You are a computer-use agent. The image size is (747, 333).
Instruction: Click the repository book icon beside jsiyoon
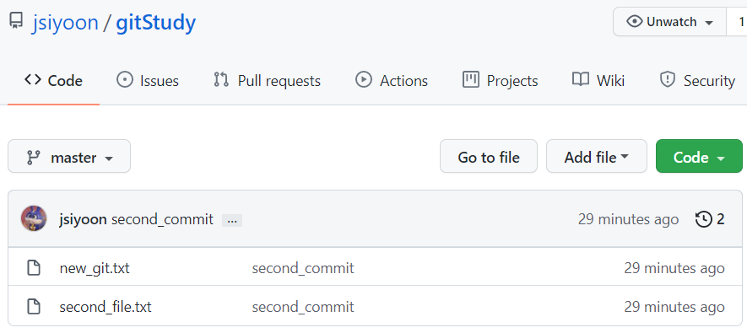coord(16,21)
